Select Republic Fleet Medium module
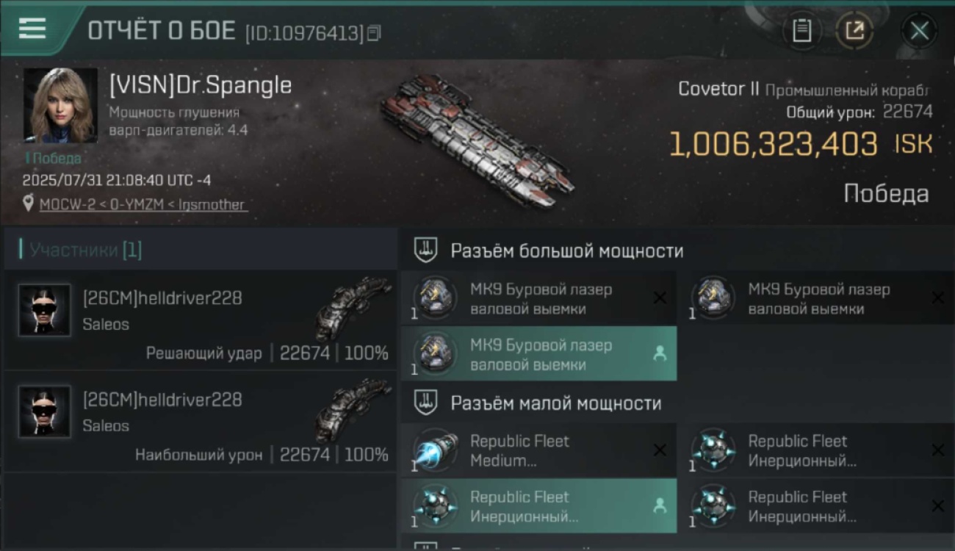This screenshot has height=551, width=955. click(538, 450)
